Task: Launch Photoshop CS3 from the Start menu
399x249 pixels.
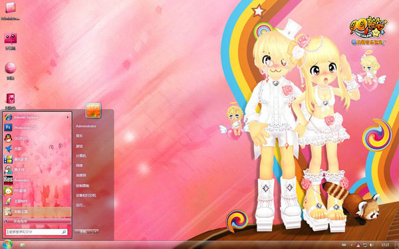Action: click(x=37, y=127)
